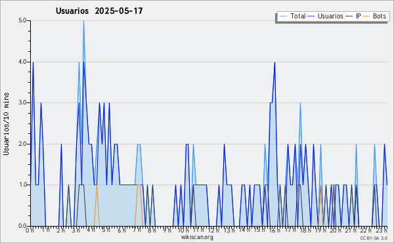This screenshot has height=243, width=394.
Task: Click the 16 h x-axis label
Action: (x=274, y=231)
